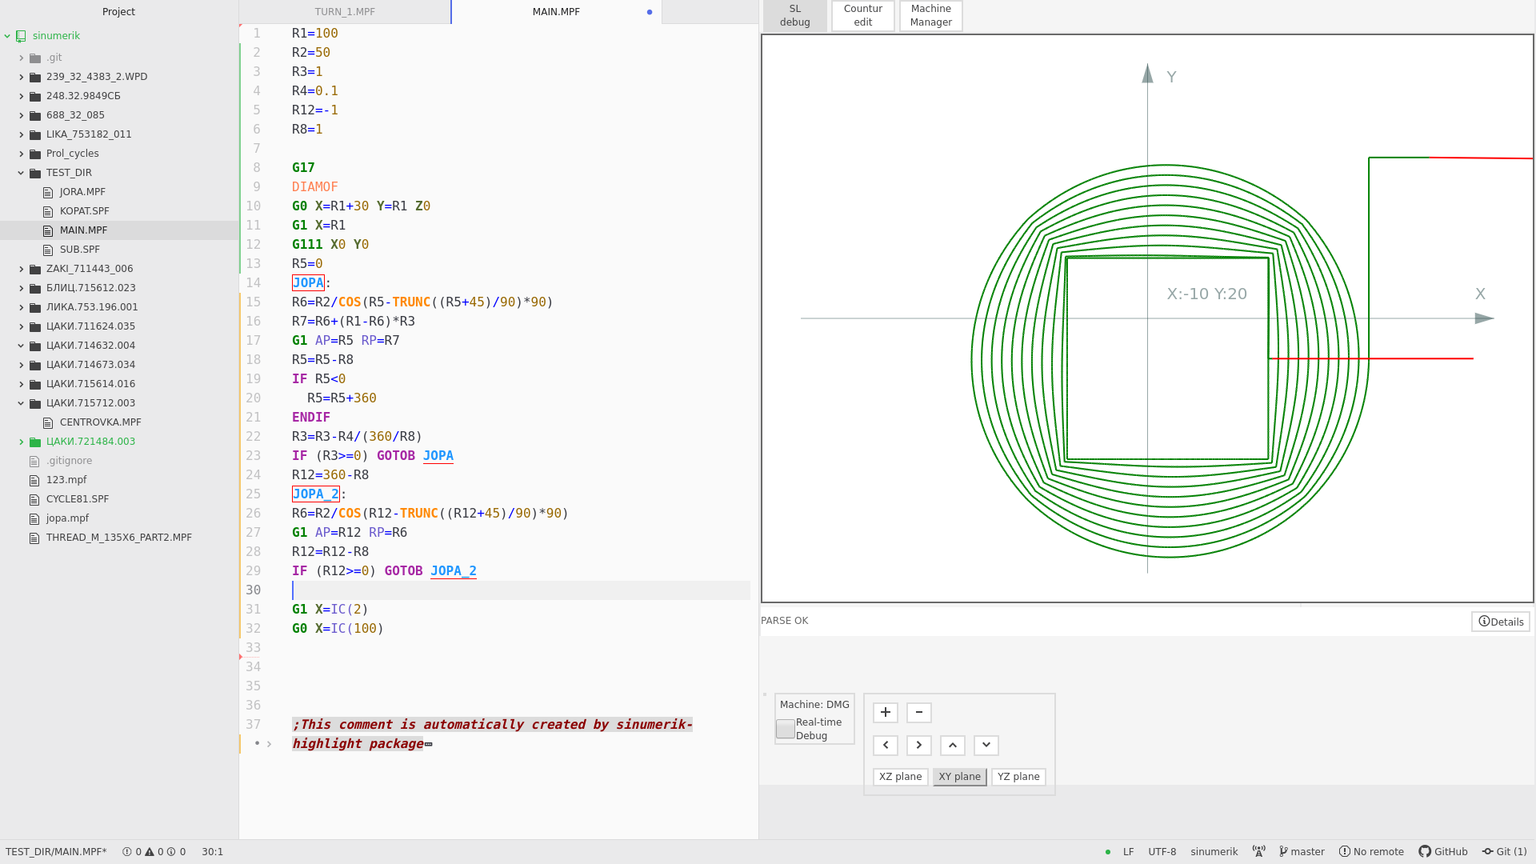Click the TEST_DIR/MAIN.MPF* path in status bar
This screenshot has width=1536, height=864.
click(56, 852)
